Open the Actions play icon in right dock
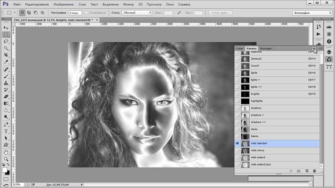 coord(319,34)
